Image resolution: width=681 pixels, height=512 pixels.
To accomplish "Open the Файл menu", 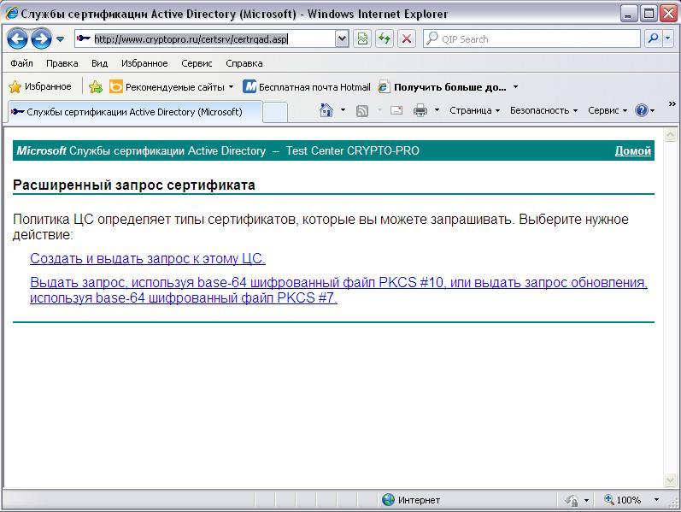I will (21, 63).
